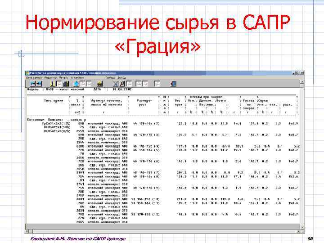
Task: Select size row '46 170-176 (6)'
Action: click(147, 161)
